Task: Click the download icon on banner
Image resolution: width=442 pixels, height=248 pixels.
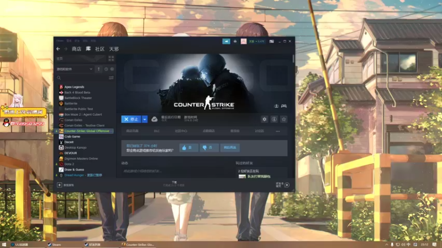Action: tap(276, 106)
